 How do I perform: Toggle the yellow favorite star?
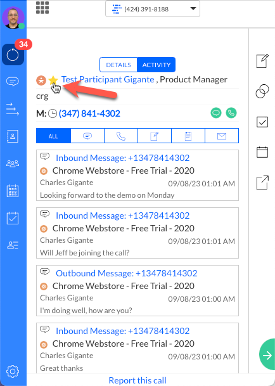click(53, 80)
